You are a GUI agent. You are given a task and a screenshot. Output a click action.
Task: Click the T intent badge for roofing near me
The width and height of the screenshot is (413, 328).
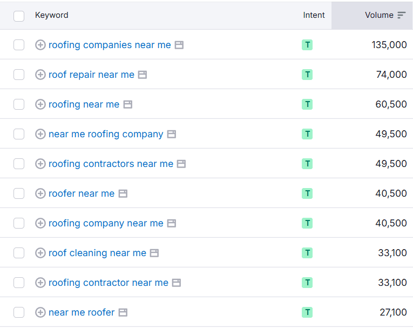coord(307,104)
